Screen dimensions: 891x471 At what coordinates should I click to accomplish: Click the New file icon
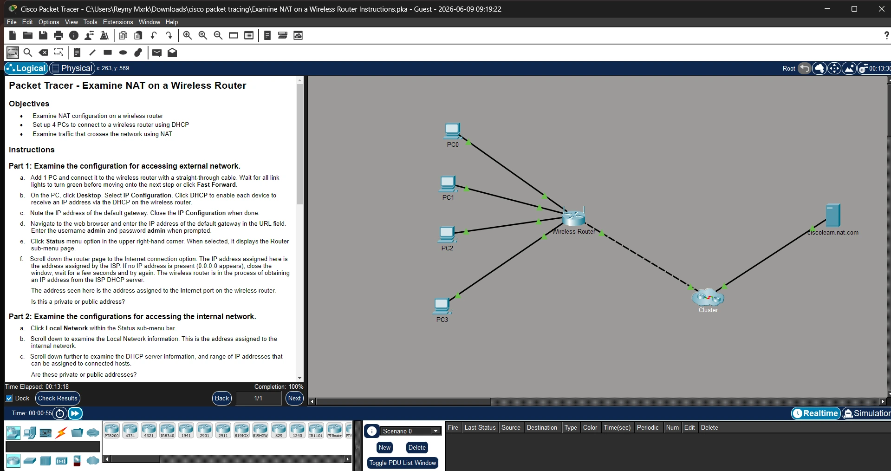(x=13, y=35)
